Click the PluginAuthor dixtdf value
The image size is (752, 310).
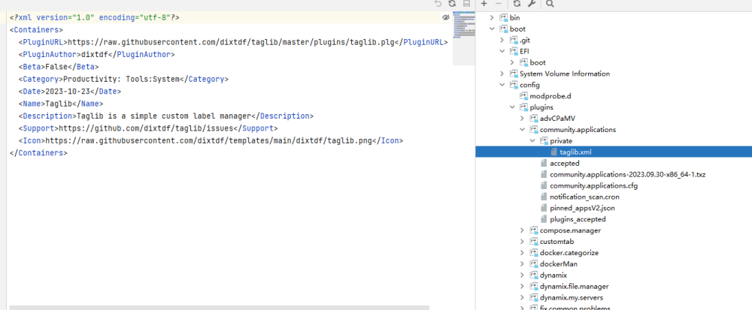click(x=95, y=55)
